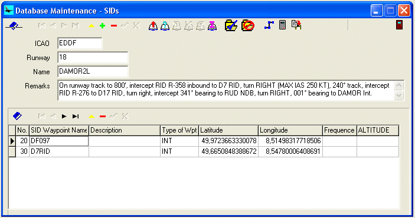Viewport: 415px width, 218px height.
Task: Click folder icon with red prohibition sign
Action: click(x=248, y=26)
